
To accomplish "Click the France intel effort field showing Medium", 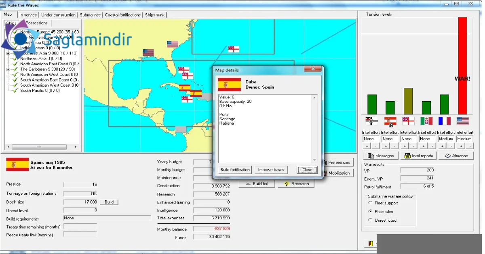I will click(x=446, y=139).
